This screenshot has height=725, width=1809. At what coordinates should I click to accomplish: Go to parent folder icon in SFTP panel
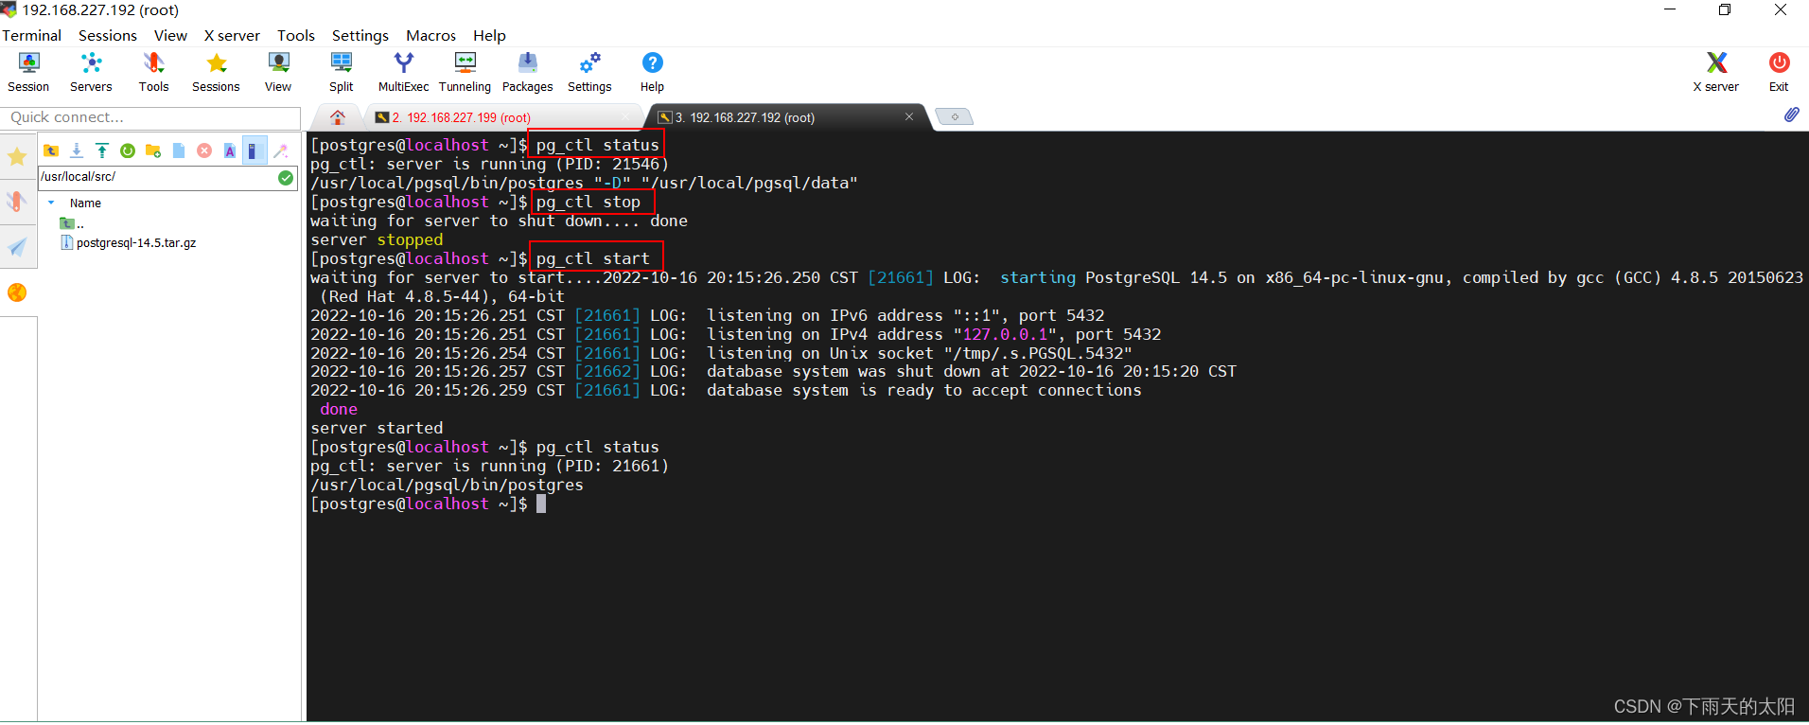click(51, 150)
